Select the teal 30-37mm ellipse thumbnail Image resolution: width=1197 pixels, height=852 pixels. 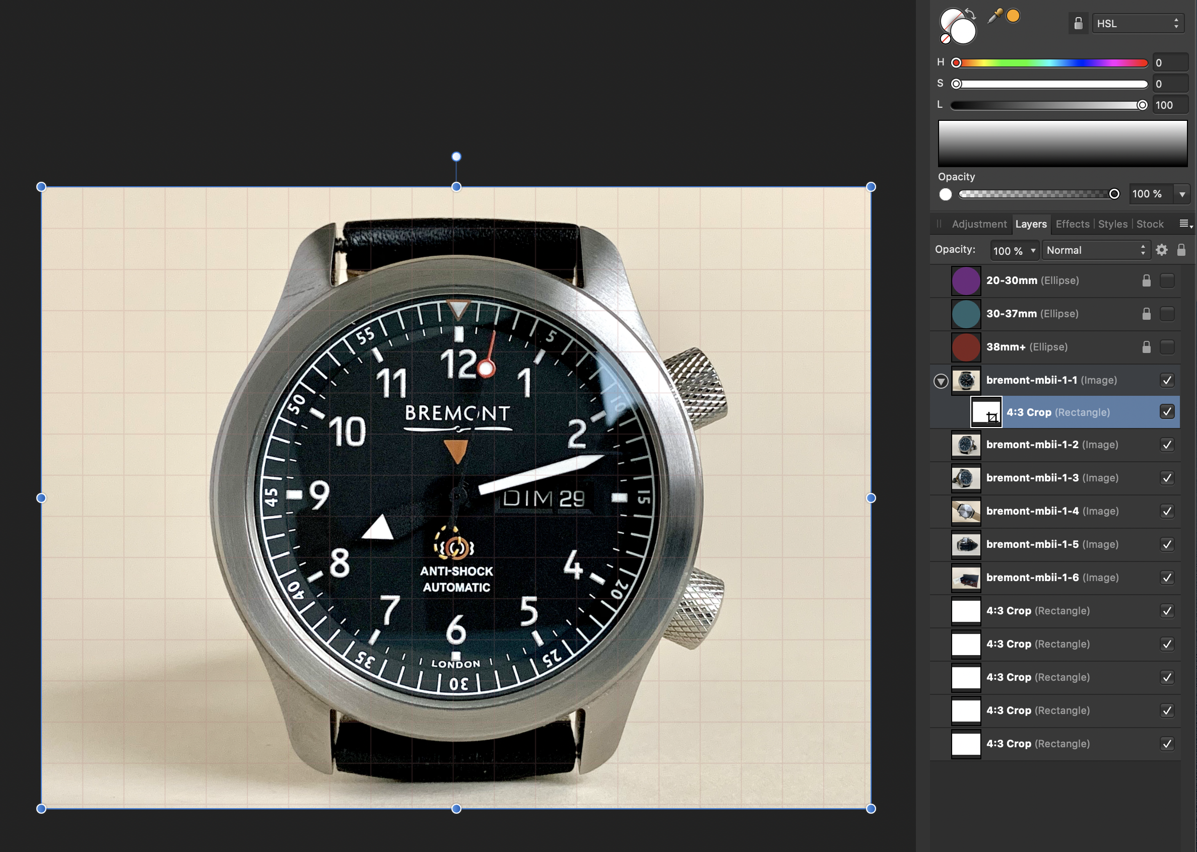click(966, 314)
